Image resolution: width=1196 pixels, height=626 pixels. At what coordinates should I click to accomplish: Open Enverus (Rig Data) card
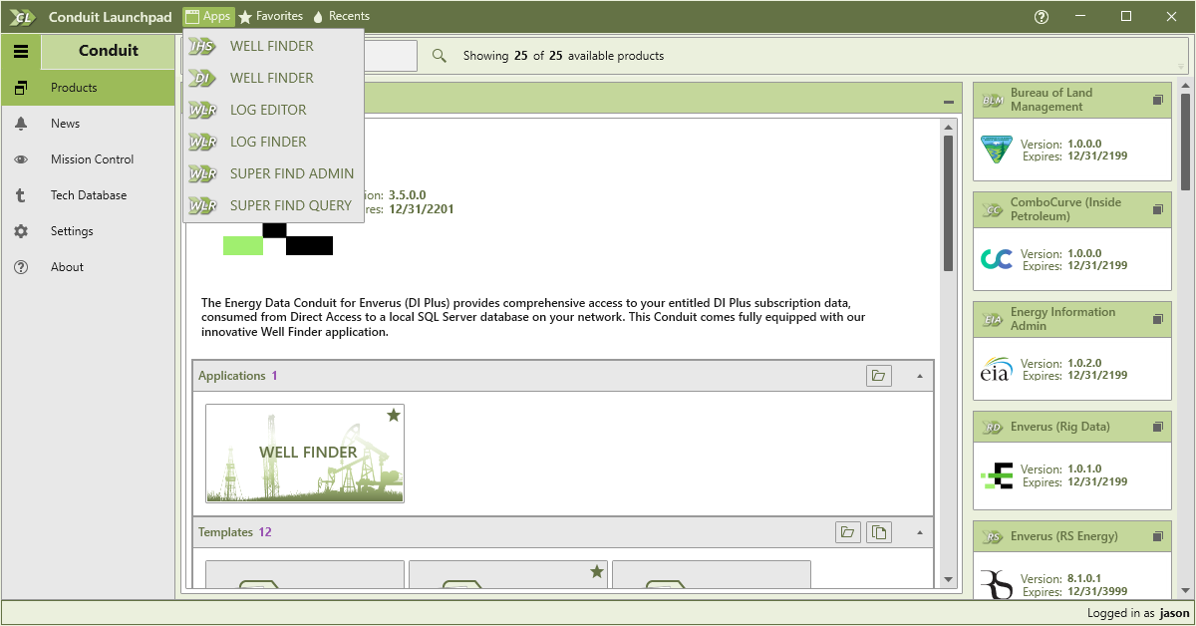1071,460
